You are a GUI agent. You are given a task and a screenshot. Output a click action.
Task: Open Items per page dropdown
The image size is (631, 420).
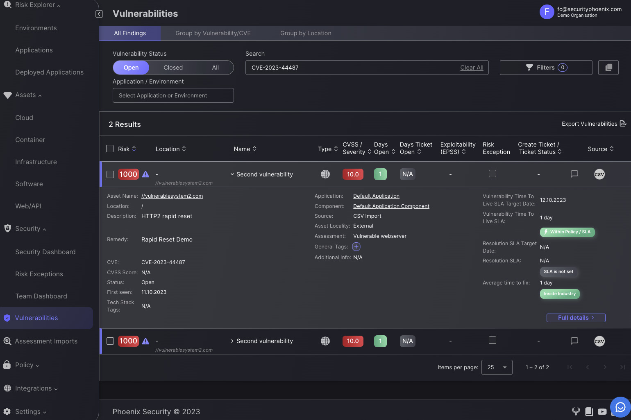click(x=497, y=367)
